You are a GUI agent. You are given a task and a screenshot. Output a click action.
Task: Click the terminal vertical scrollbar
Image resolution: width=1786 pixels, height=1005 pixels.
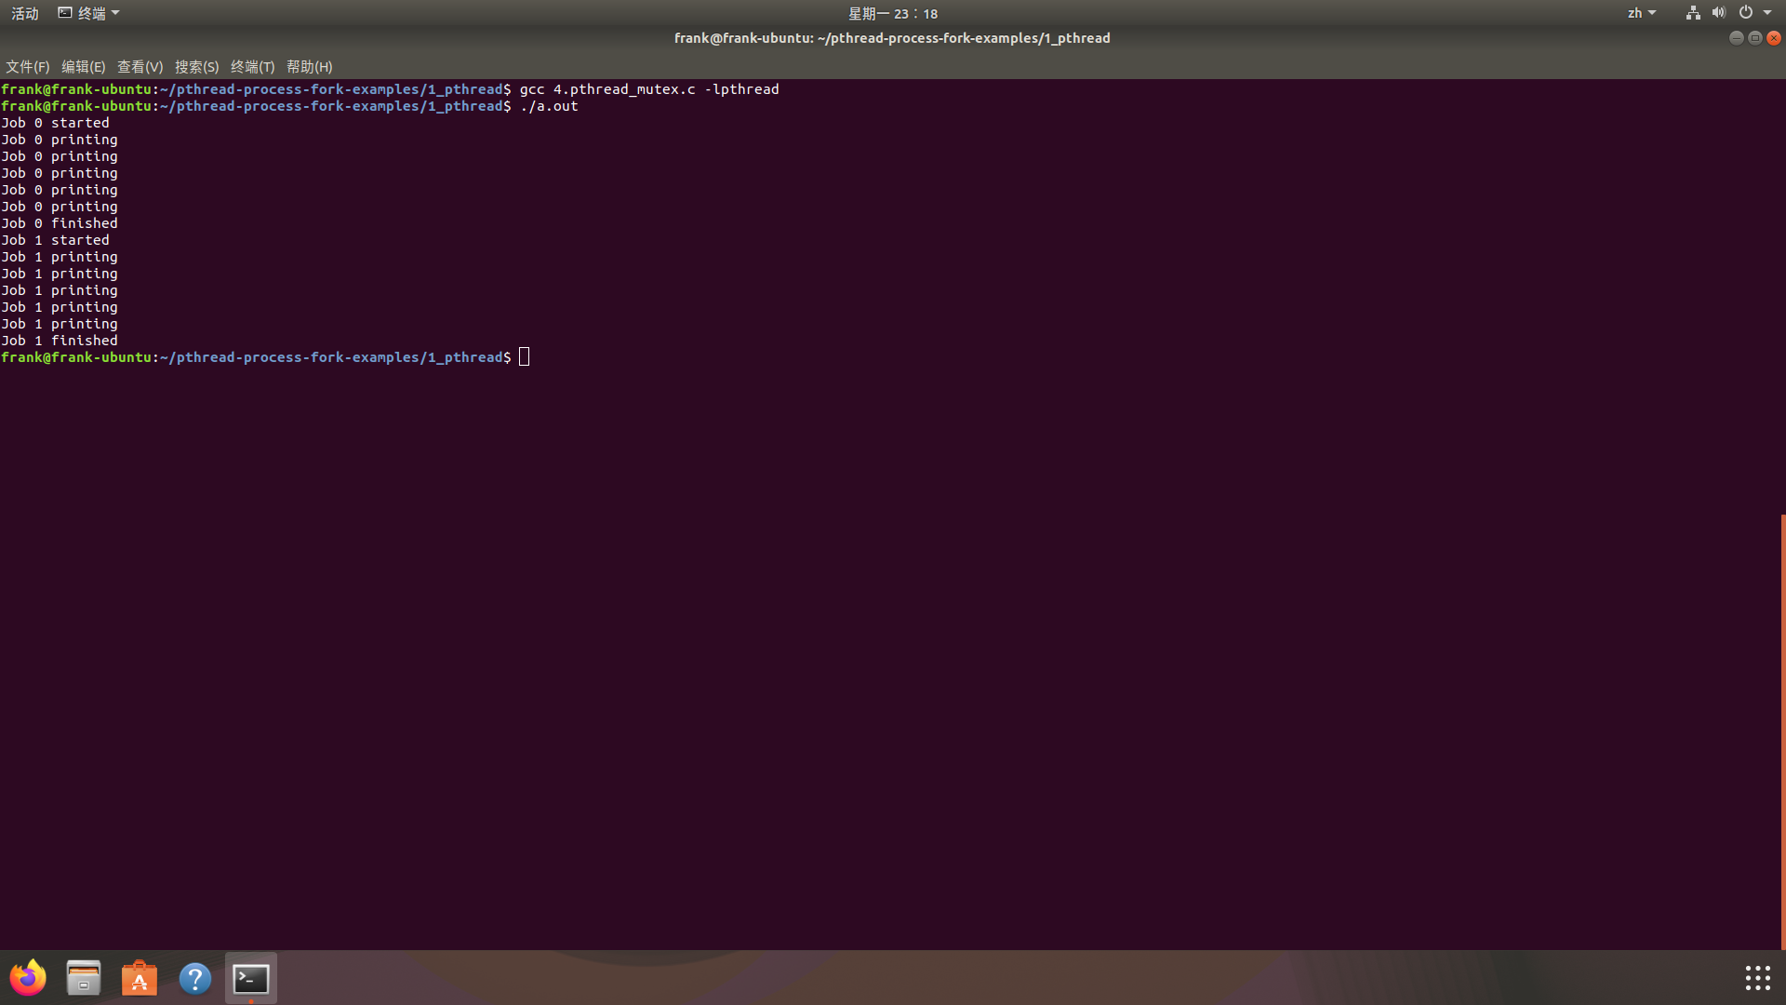1782,730
